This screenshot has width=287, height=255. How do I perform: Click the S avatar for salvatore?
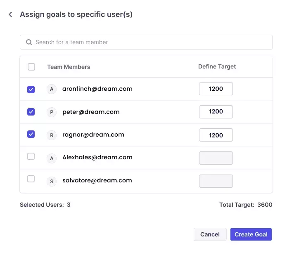click(52, 182)
